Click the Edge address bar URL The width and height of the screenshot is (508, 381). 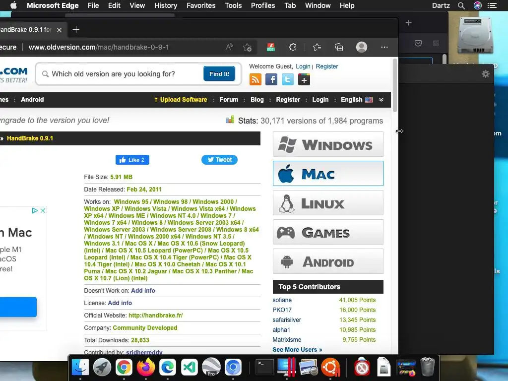coord(99,47)
